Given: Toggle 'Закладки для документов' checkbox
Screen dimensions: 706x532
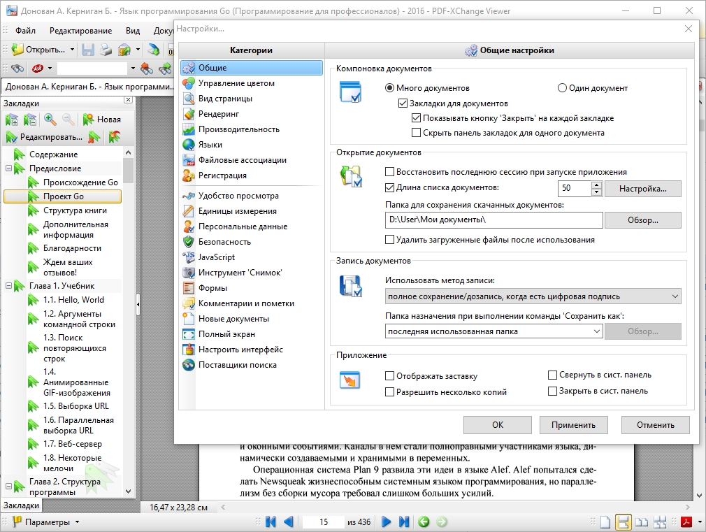Looking at the screenshot, I should coord(403,103).
